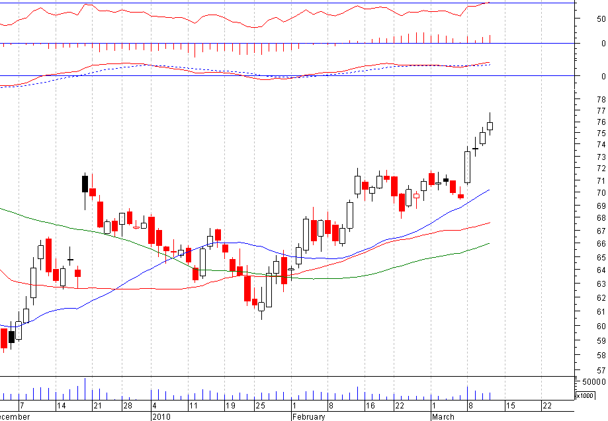This screenshot has height=421, width=608.
Task: Click the 68 price axis value
Action: [x=601, y=218]
